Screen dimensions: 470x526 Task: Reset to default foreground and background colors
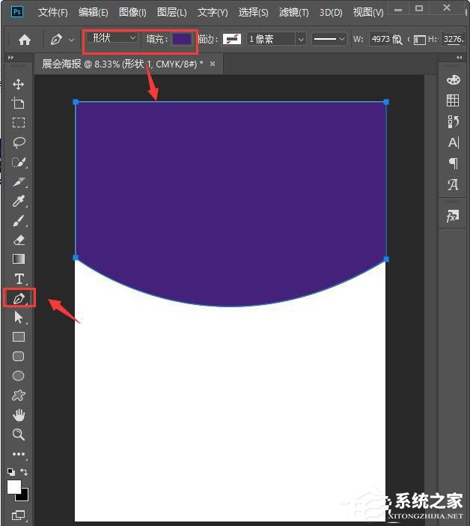point(10,472)
